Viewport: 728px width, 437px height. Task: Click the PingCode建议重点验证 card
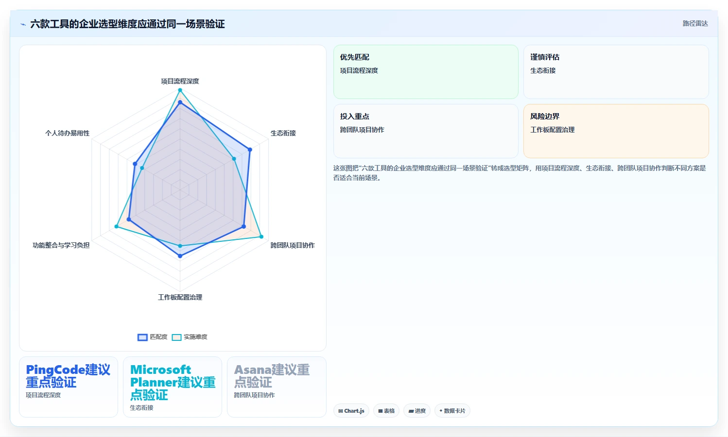pos(69,387)
